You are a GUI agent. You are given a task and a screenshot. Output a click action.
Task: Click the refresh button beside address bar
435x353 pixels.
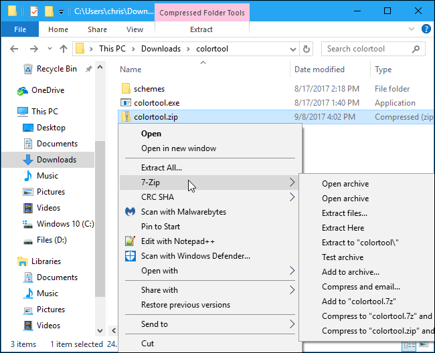point(307,49)
